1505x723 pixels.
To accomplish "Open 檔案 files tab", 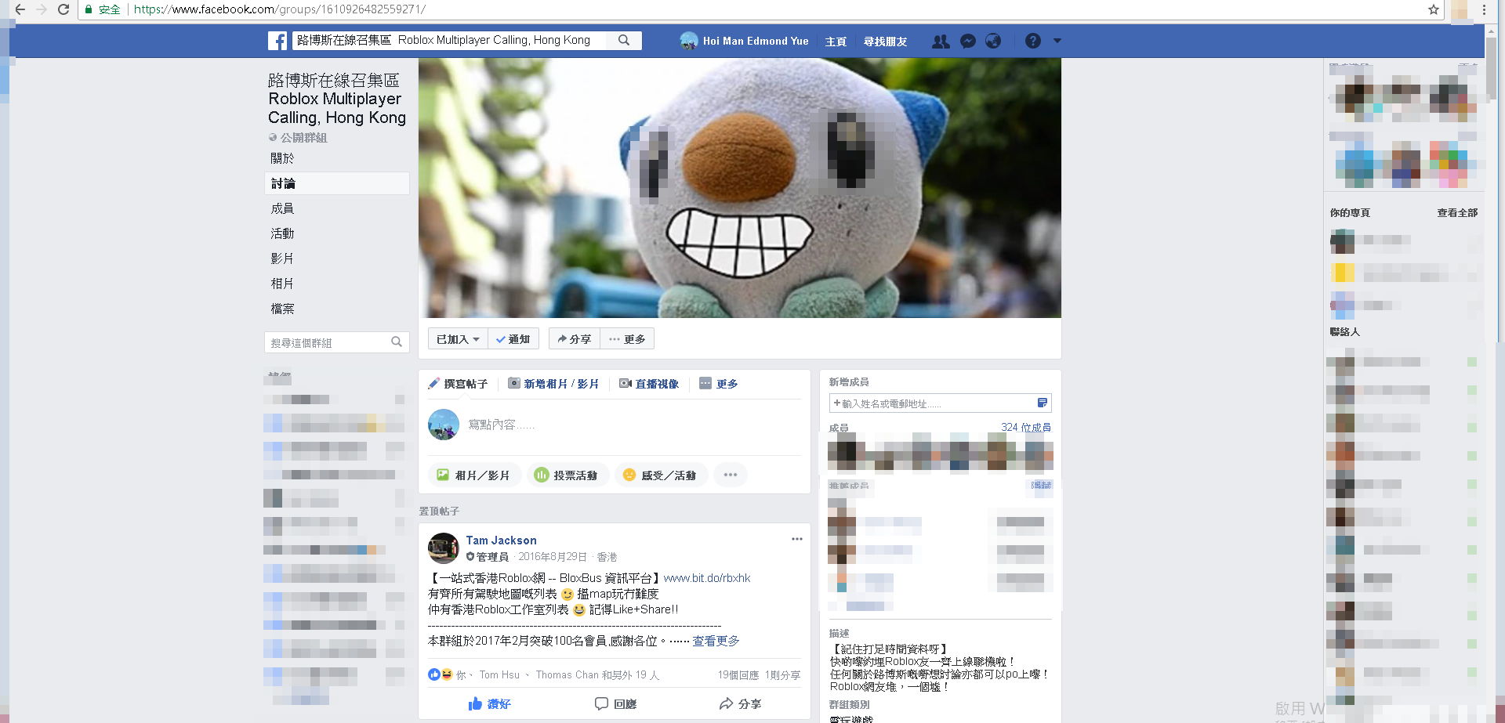I will click(x=282, y=309).
